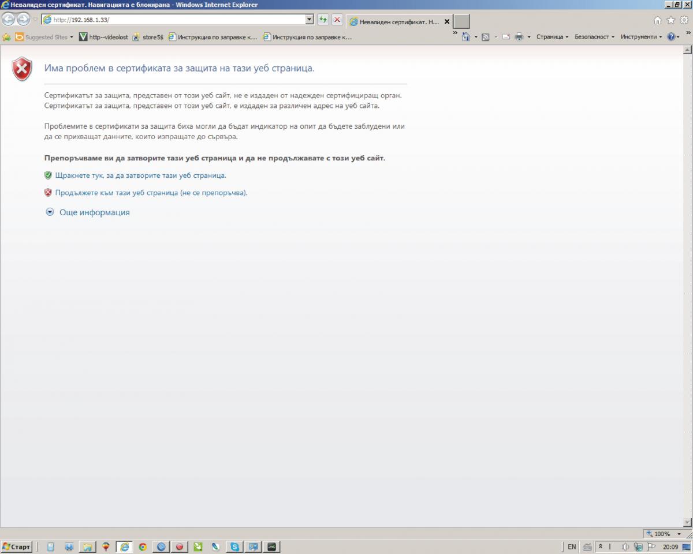
Task: Open the Страница dropdown menu
Action: (552, 37)
